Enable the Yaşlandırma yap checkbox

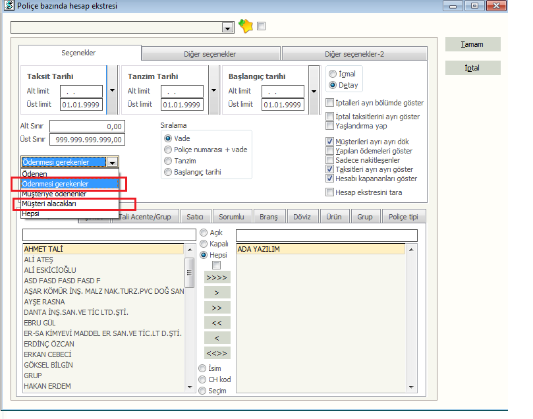[x=330, y=125]
